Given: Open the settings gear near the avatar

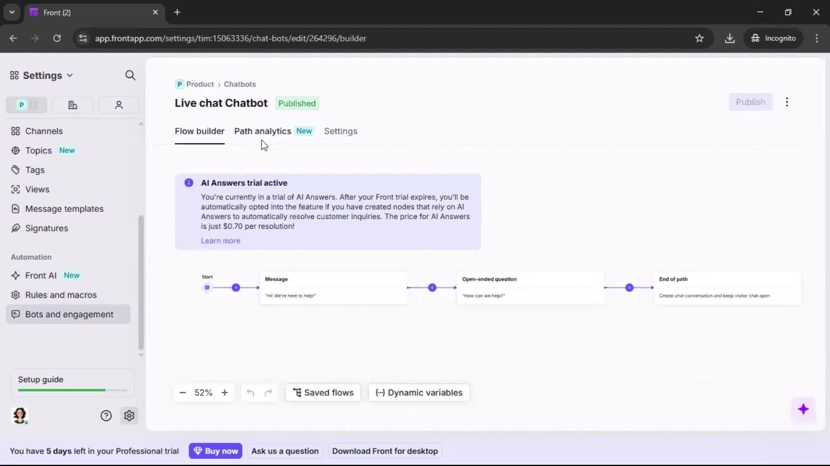Looking at the screenshot, I should coord(129,416).
